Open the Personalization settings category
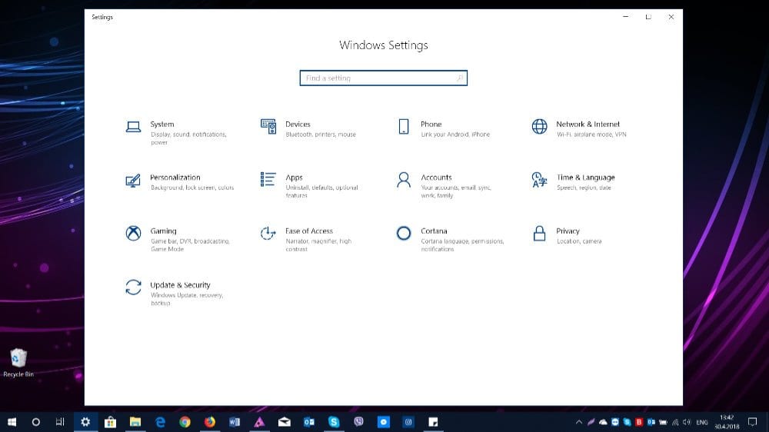 point(179,182)
